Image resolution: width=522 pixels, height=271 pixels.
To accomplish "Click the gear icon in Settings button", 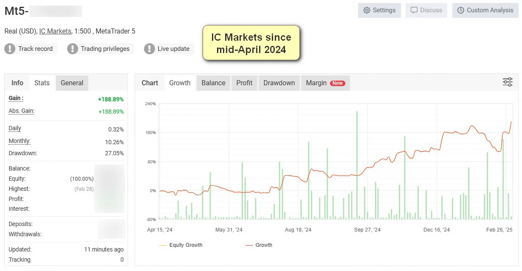I will click(367, 10).
